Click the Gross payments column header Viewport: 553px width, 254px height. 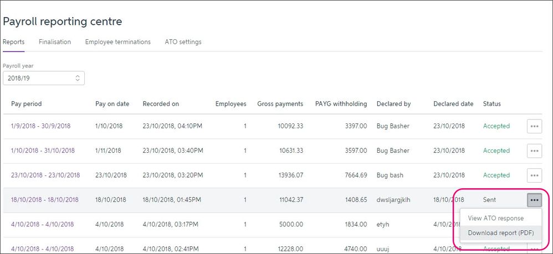click(x=280, y=104)
